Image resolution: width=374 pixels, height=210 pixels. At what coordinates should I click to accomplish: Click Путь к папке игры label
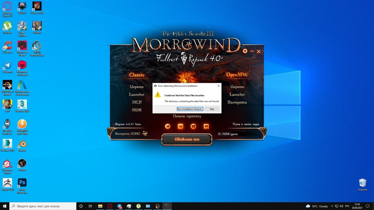(246, 124)
